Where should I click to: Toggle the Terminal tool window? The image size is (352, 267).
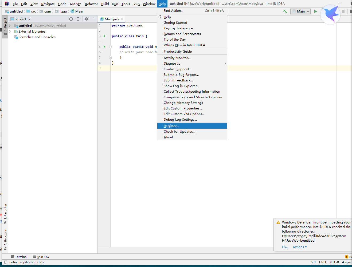[x=19, y=257]
